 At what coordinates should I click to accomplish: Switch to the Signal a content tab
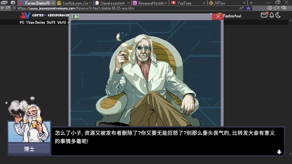[x=112, y=3]
